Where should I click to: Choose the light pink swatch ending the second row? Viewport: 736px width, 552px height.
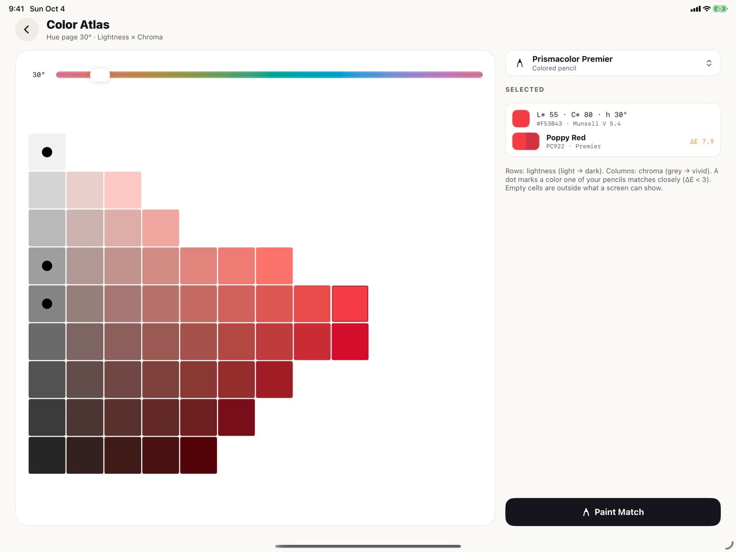click(x=123, y=190)
